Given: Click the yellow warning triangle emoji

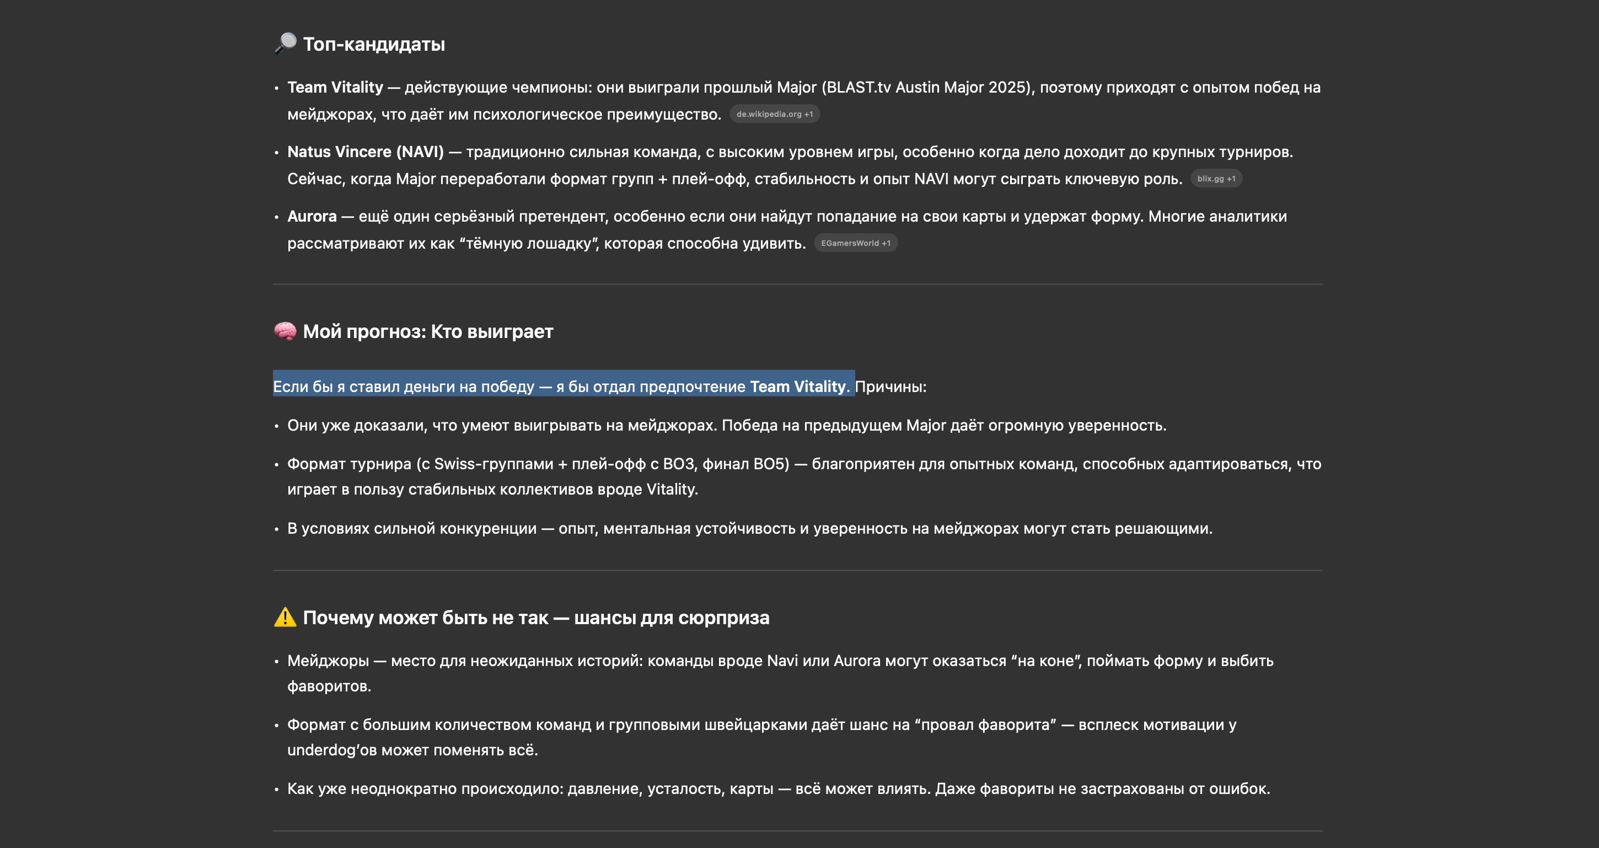Looking at the screenshot, I should (286, 617).
